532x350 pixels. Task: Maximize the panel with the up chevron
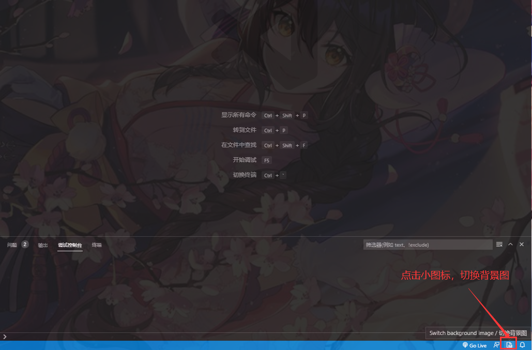(510, 245)
